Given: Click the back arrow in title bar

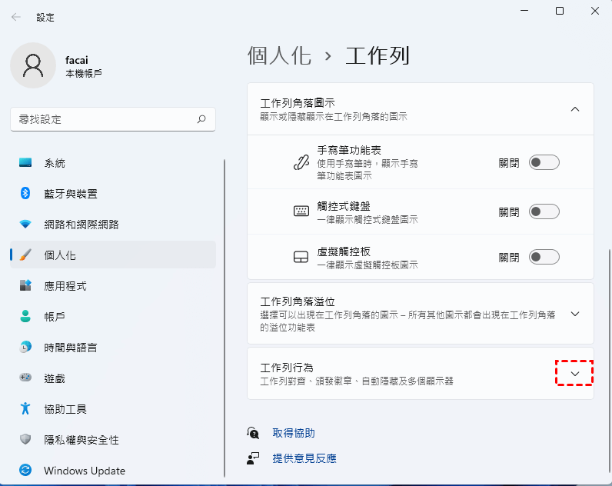Looking at the screenshot, I should (x=16, y=16).
